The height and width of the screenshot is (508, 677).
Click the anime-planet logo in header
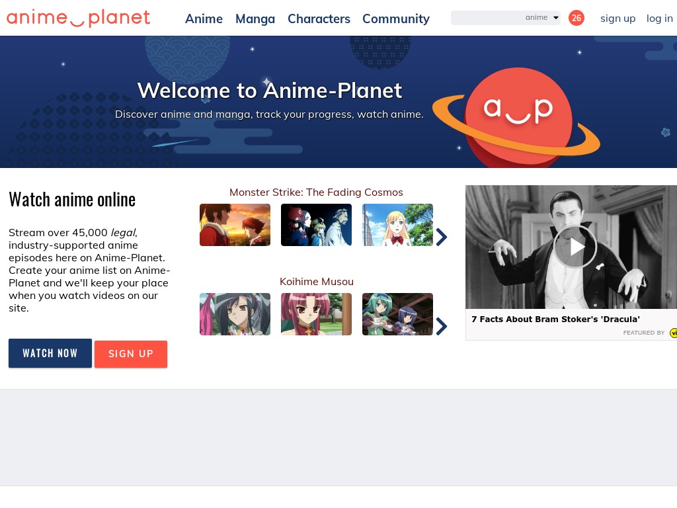78,18
